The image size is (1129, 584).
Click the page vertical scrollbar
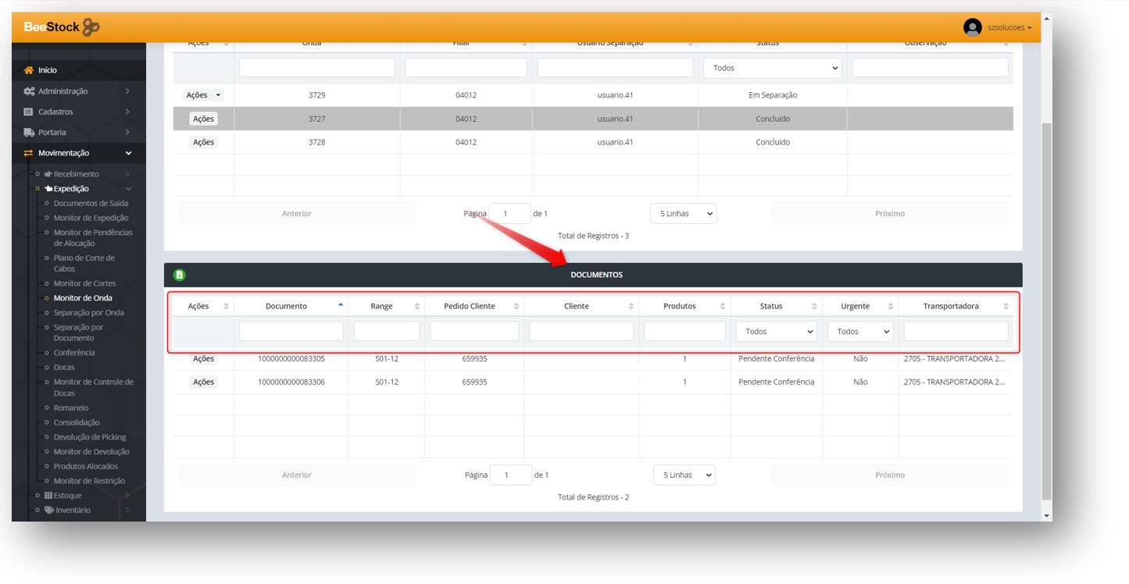pyautogui.click(x=1046, y=312)
